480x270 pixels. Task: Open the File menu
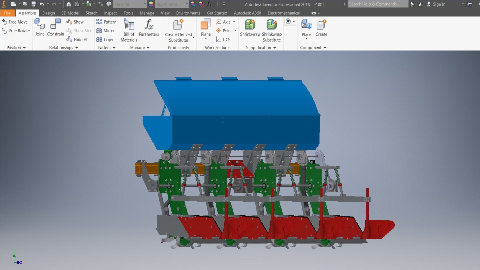pyautogui.click(x=7, y=13)
